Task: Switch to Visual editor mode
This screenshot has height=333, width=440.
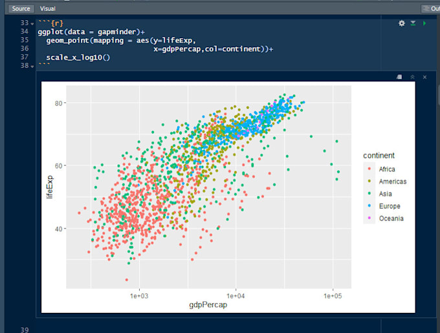Action: click(47, 8)
